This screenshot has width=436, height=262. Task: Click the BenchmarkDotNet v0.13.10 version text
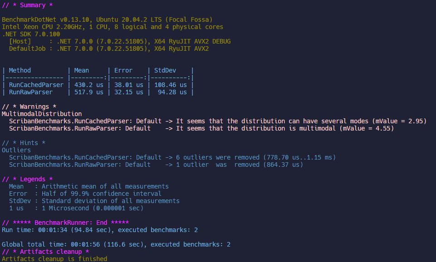coord(40,19)
